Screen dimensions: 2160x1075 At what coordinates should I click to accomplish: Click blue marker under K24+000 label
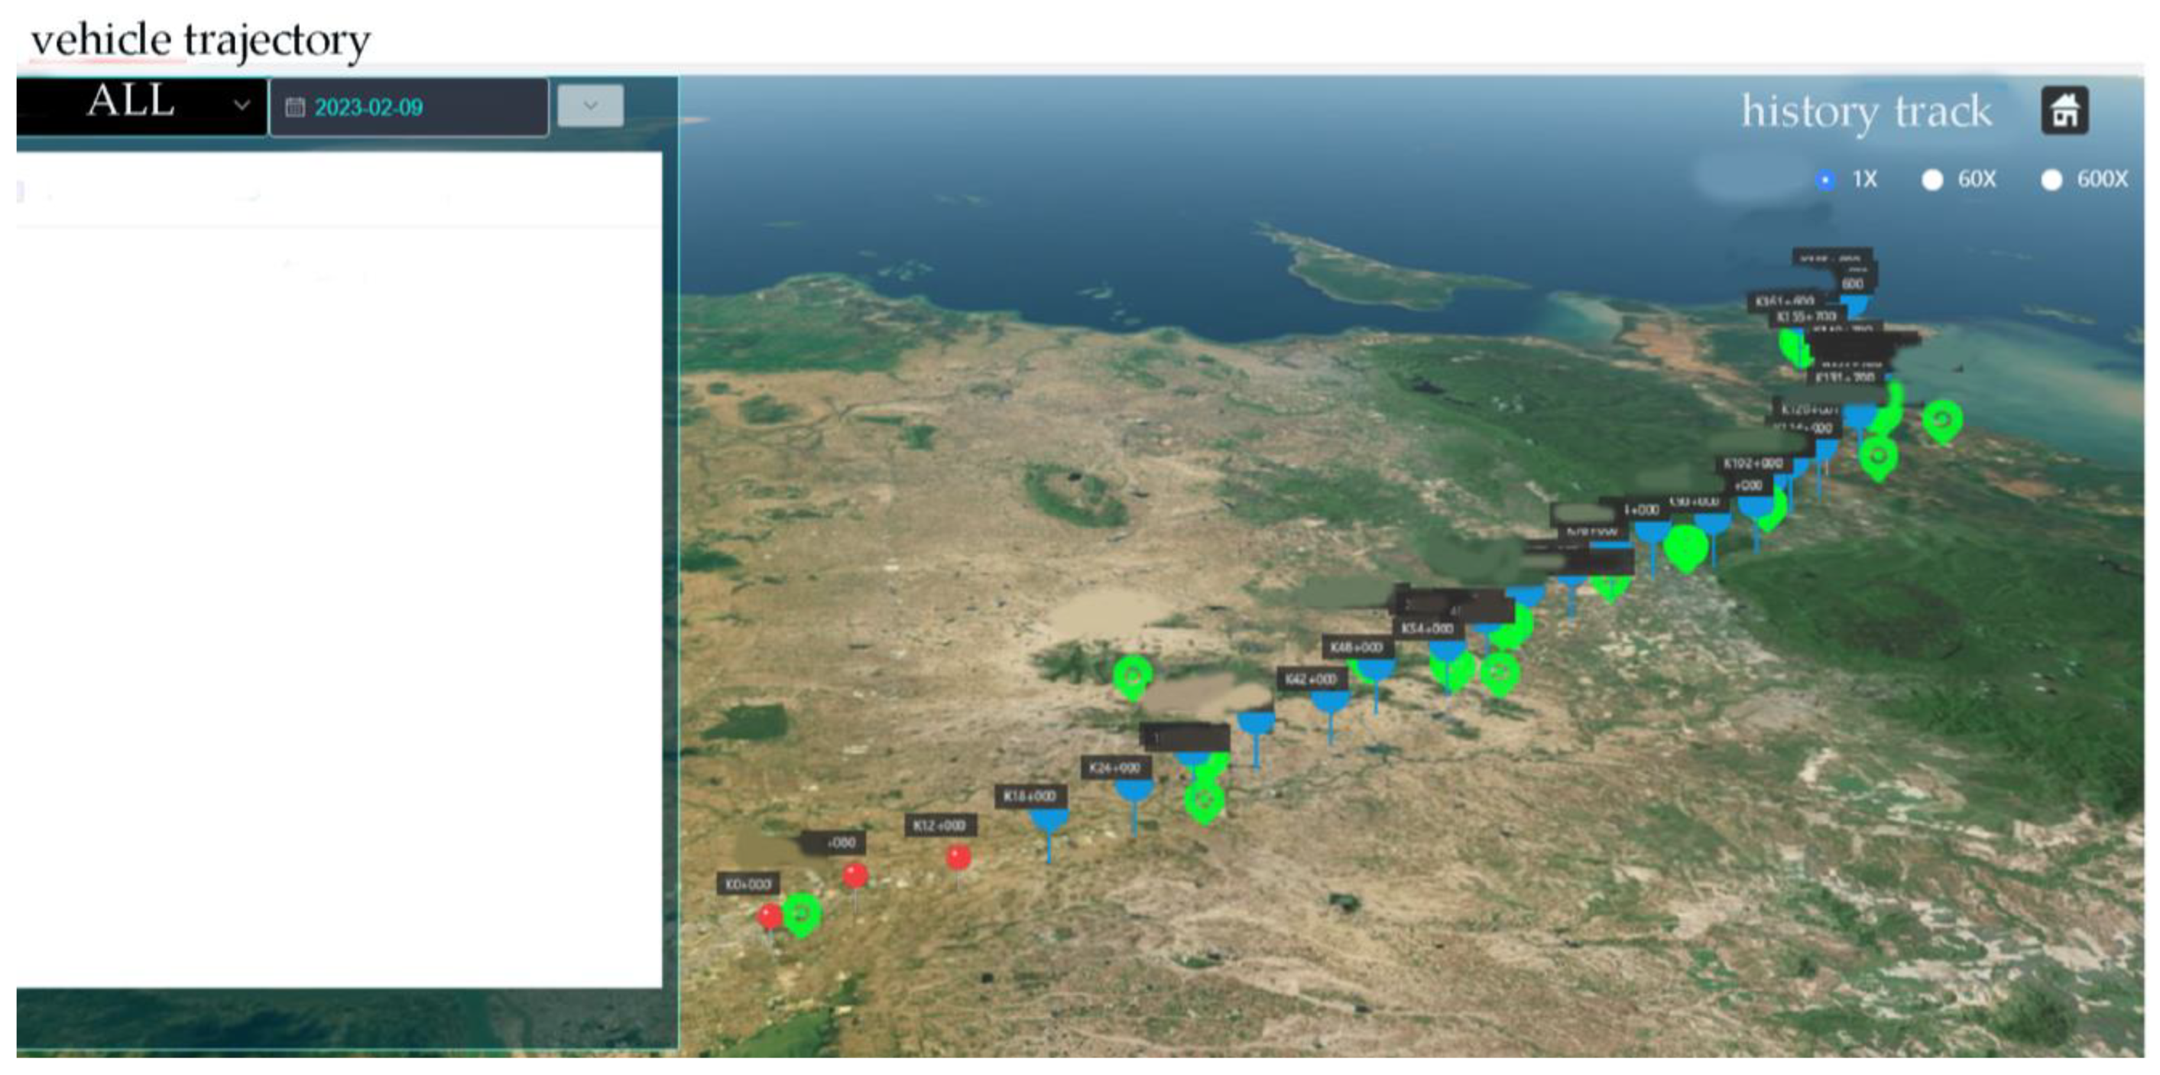click(1134, 791)
